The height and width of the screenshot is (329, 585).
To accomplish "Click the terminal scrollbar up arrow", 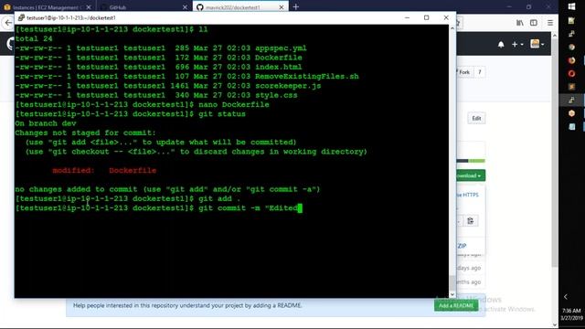I will pos(452,28).
